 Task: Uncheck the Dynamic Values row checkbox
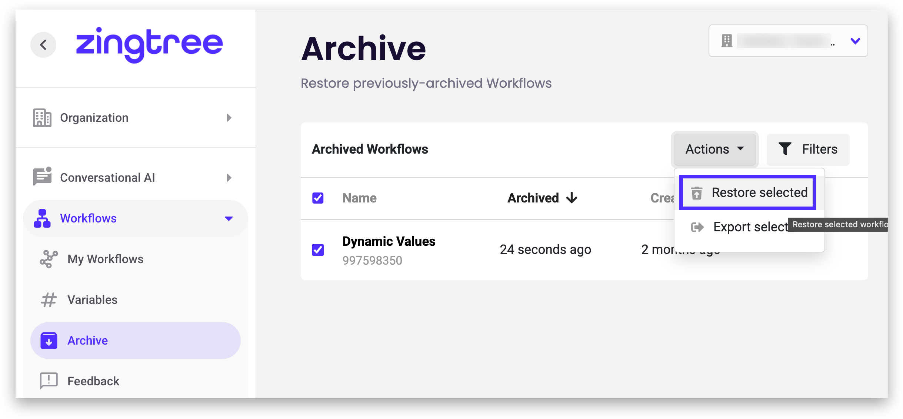(318, 250)
